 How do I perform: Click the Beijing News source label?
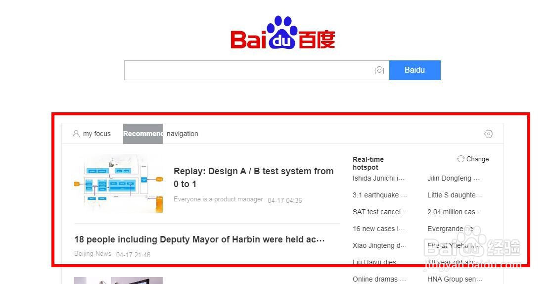tap(93, 254)
